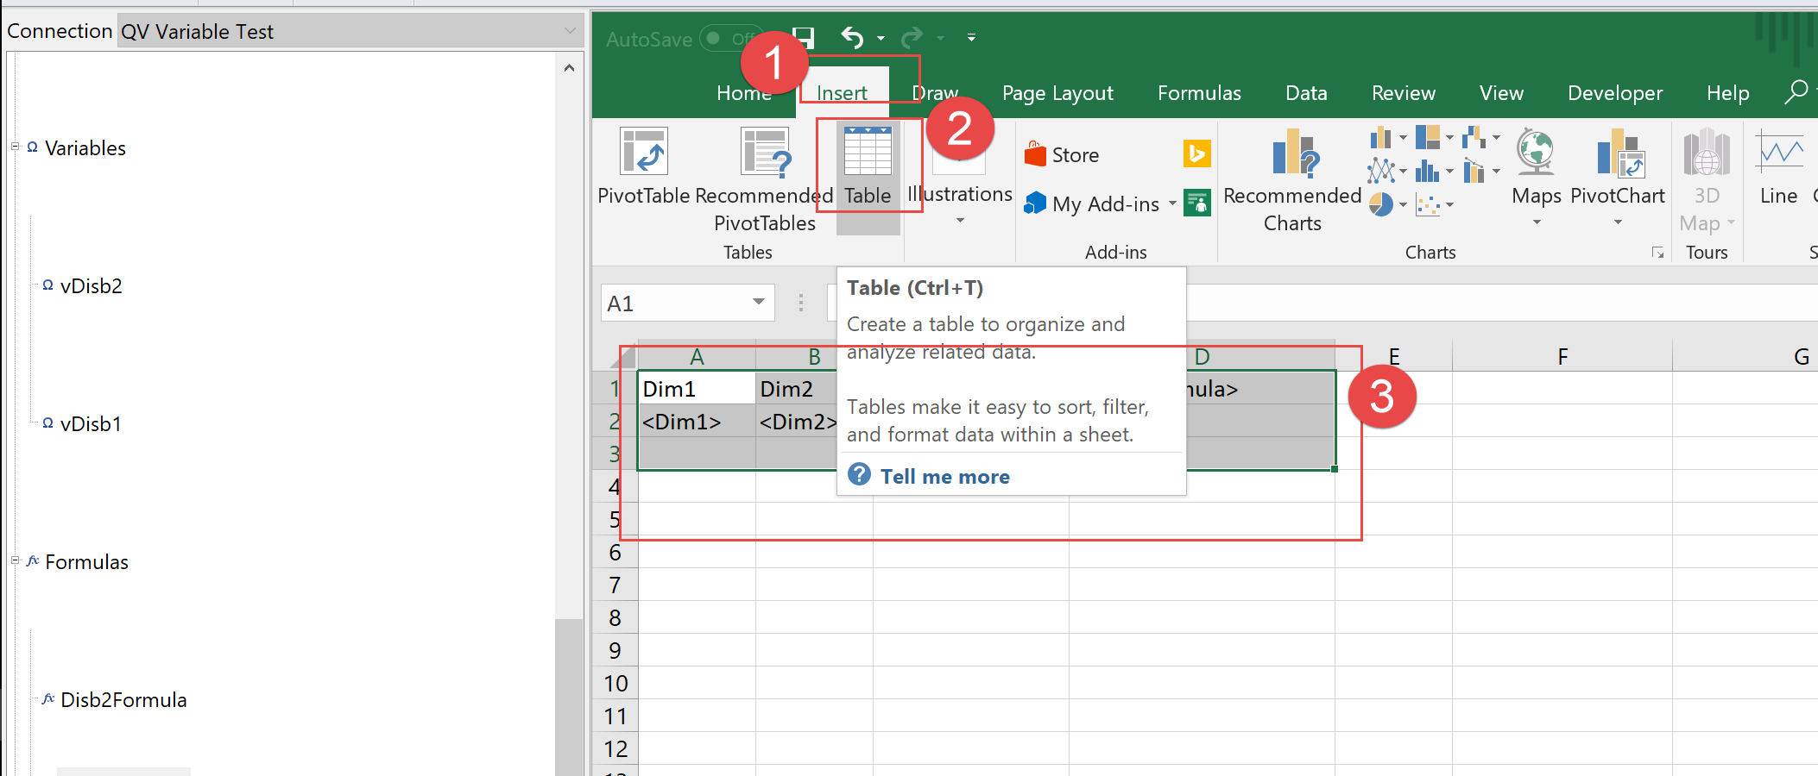Click the search magnifier in the ribbon
This screenshot has width=1818, height=776.
click(1796, 91)
